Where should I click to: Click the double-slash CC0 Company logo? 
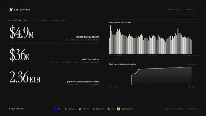click(11, 10)
